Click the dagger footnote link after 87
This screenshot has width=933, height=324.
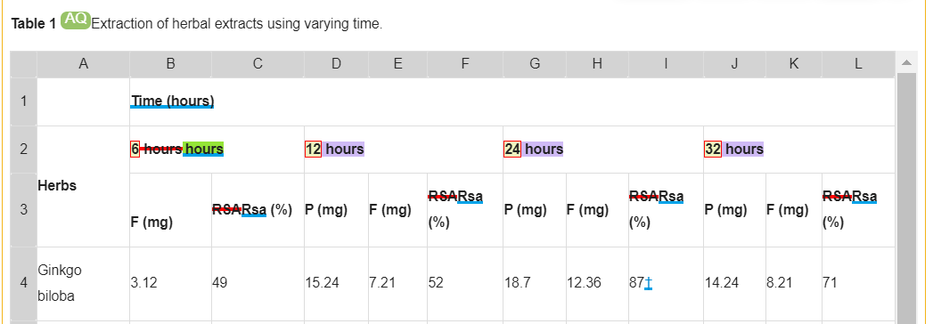648,283
